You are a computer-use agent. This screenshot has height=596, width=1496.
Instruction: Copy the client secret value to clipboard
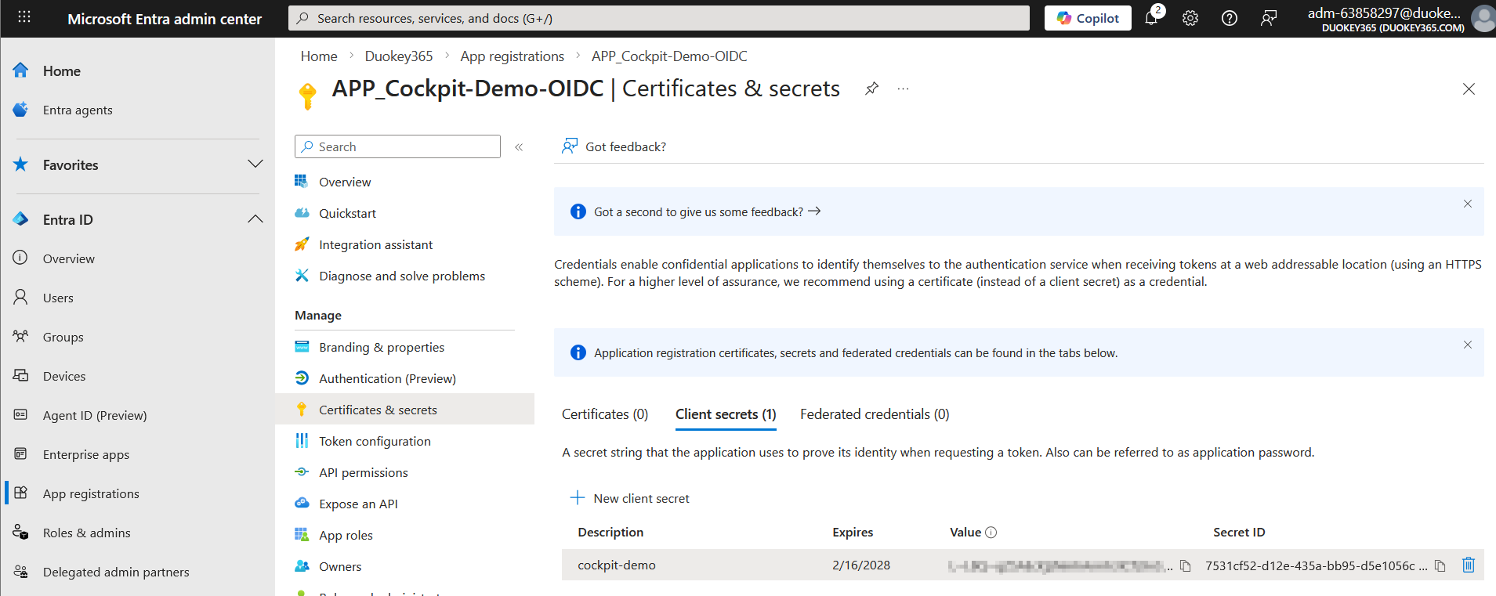point(1186,565)
